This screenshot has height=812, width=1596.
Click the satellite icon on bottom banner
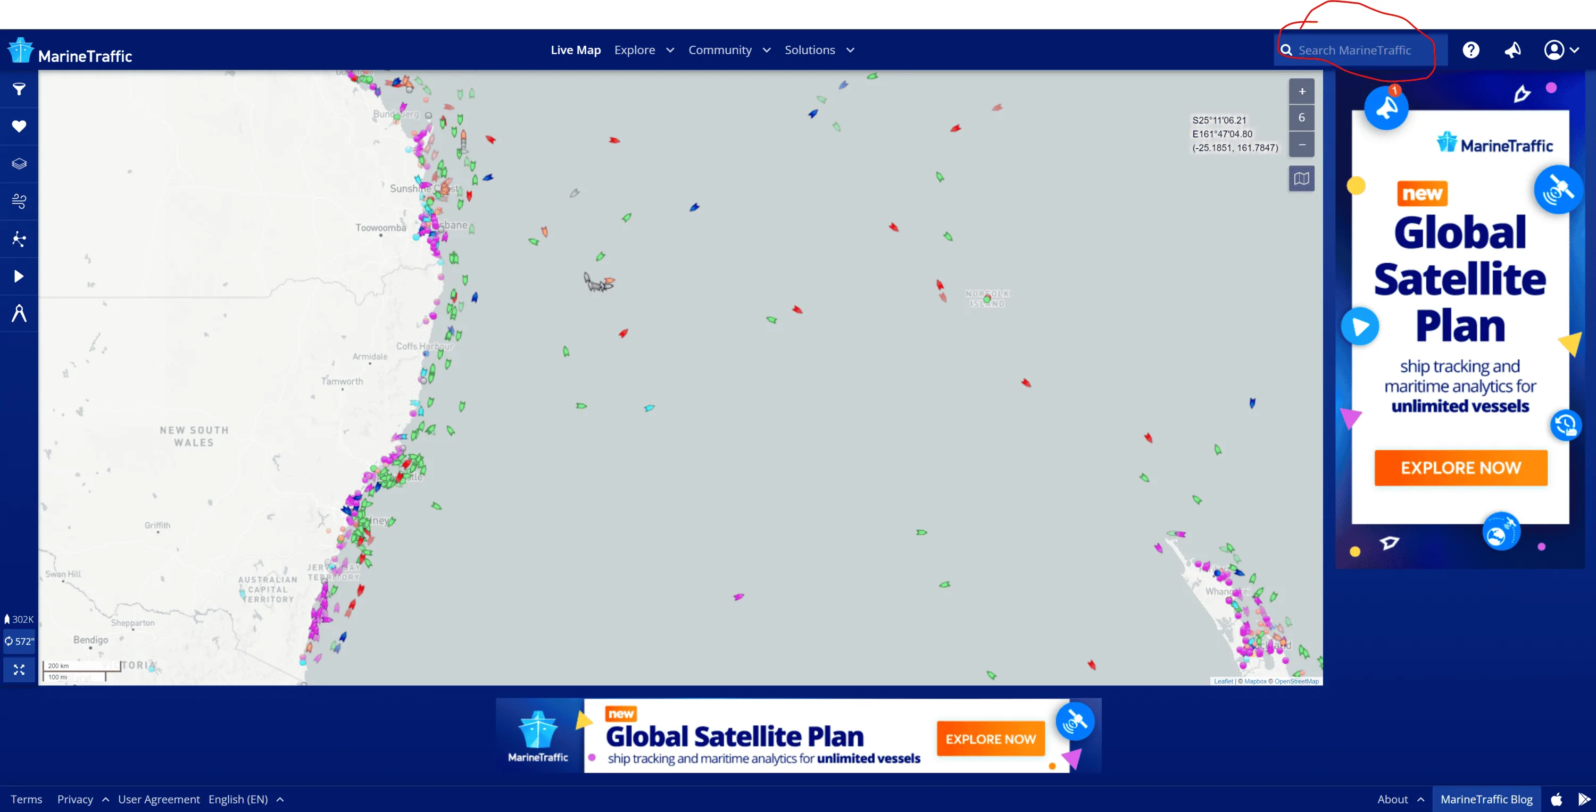(1075, 721)
